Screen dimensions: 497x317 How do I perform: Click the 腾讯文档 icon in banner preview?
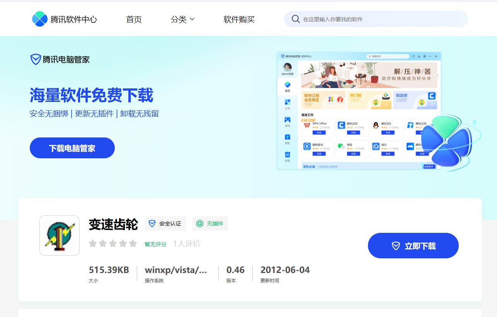click(410, 125)
